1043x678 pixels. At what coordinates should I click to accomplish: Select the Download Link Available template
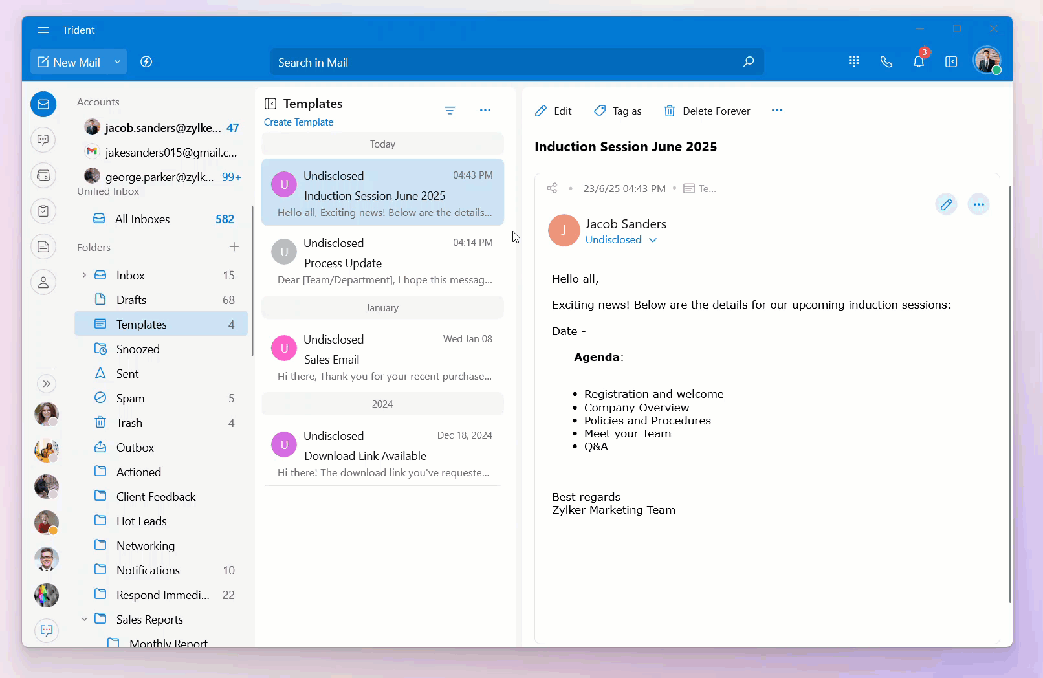(382, 452)
